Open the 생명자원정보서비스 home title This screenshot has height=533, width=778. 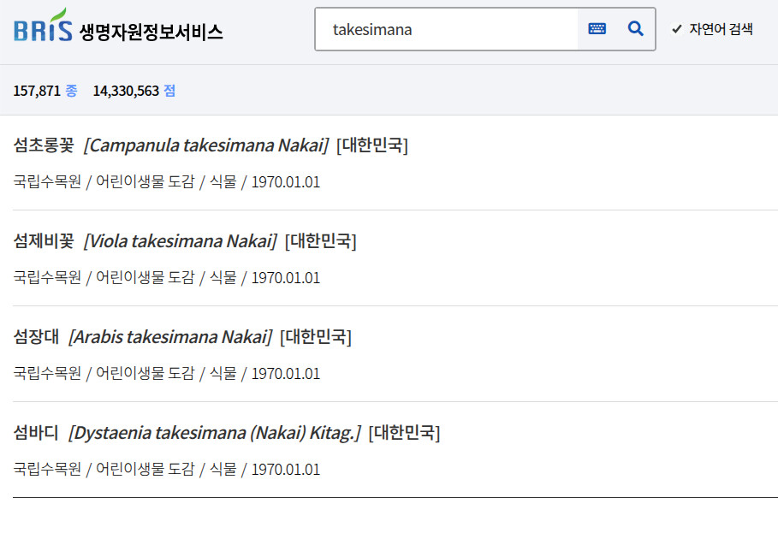coord(151,32)
